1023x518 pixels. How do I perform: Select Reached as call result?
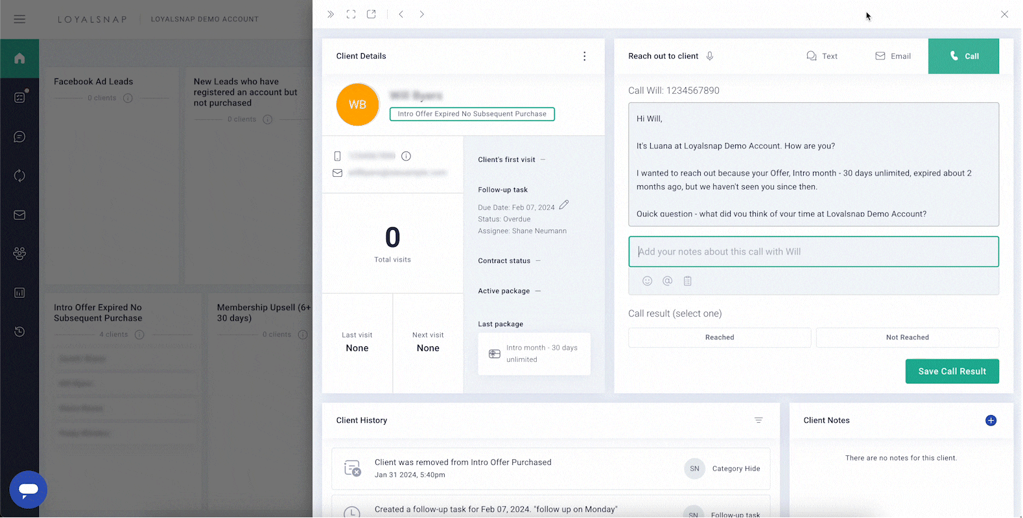[x=720, y=337]
